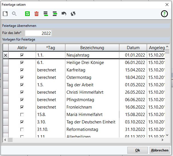This screenshot has height=156, width=173.
Task: Click the undo arrow icon
Action: (64, 14)
